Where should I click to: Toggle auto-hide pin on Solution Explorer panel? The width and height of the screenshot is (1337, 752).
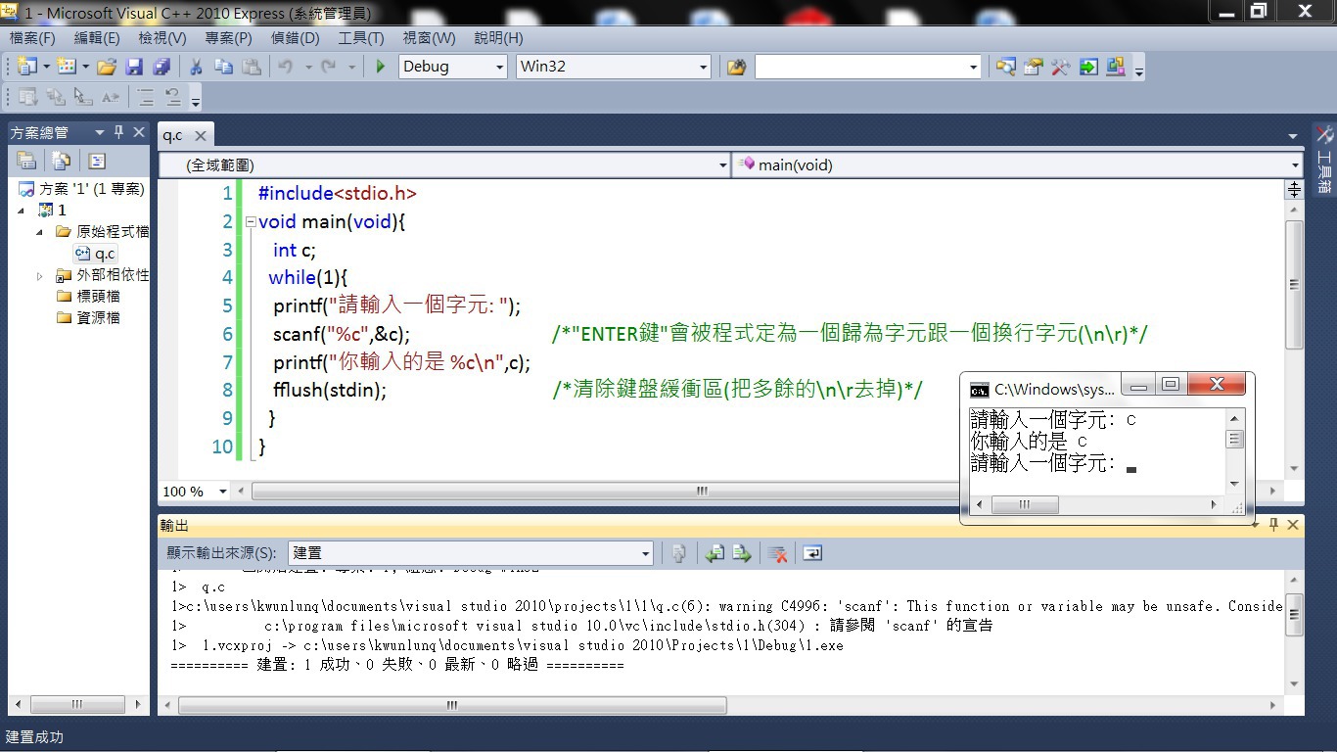click(x=119, y=132)
